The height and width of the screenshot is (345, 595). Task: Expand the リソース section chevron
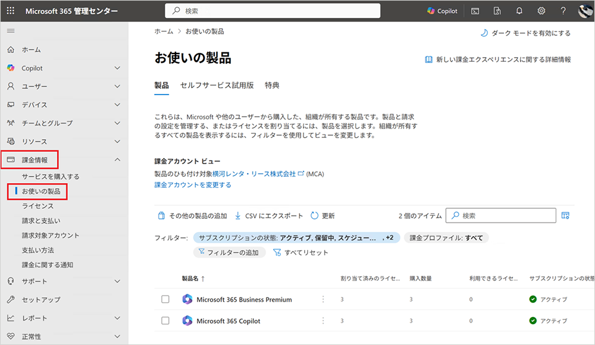pos(117,141)
